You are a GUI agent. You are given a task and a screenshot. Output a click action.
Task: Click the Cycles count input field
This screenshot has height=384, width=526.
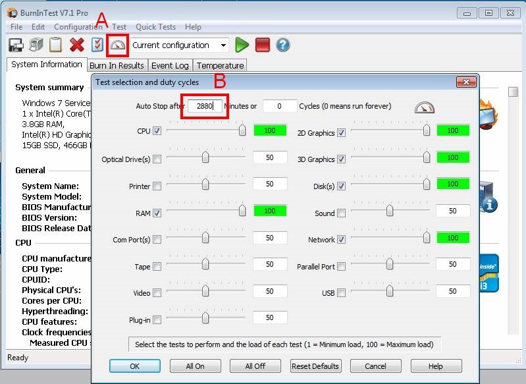point(280,107)
